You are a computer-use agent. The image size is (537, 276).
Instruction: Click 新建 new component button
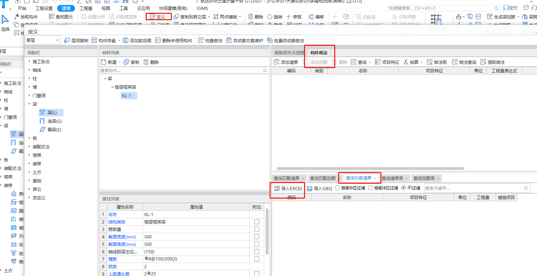109,62
